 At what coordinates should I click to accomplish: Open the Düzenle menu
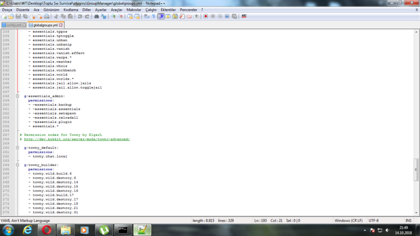[23, 10]
